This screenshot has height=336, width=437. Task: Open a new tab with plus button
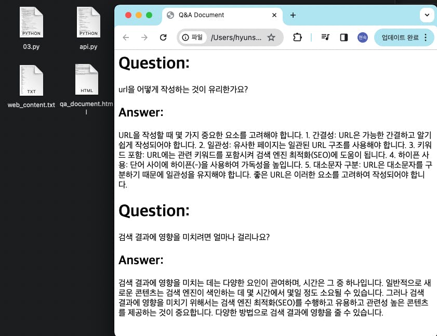(293, 15)
